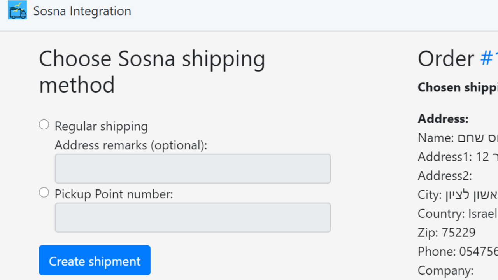Select the Zip 75229 text

(446, 232)
